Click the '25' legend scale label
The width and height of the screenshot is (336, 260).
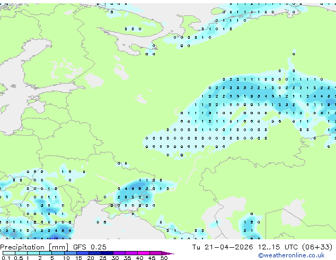[x=103, y=258]
